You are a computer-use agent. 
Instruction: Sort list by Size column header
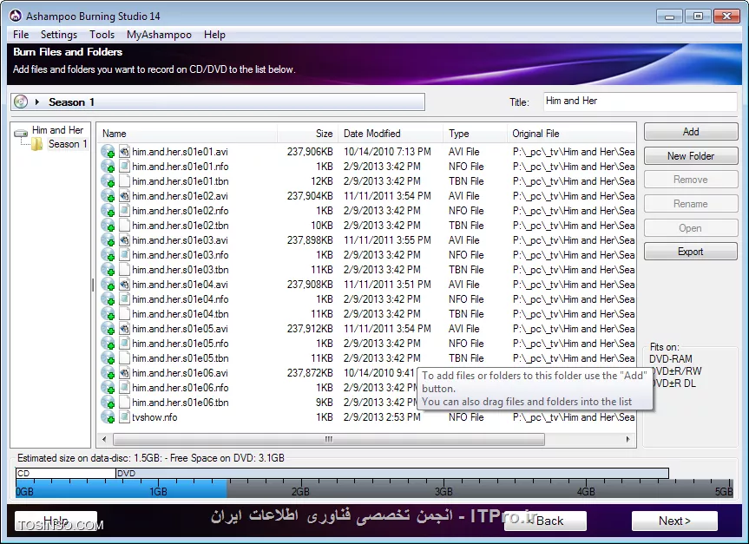point(307,134)
